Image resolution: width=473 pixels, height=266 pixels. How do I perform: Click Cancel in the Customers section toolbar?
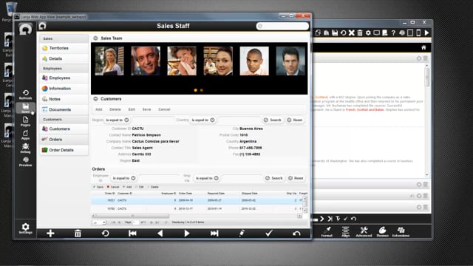click(164, 109)
